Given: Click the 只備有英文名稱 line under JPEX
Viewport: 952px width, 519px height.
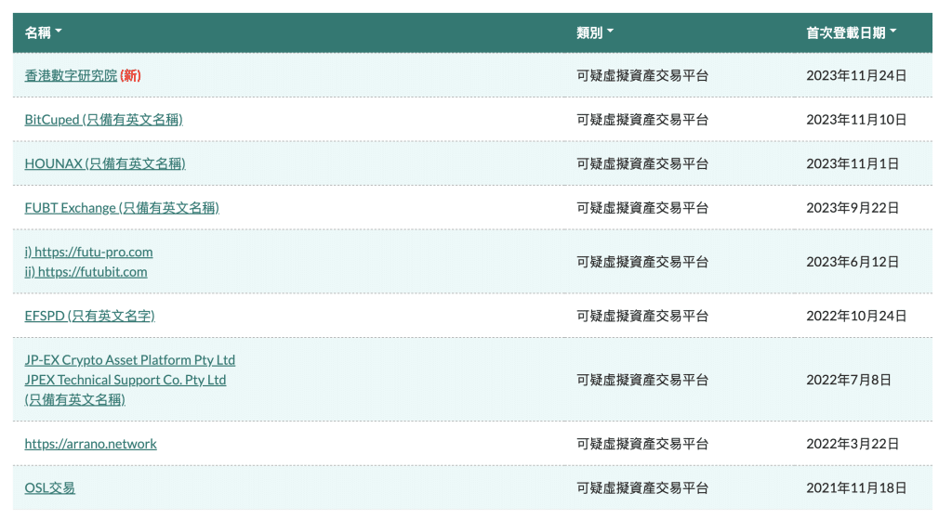Looking at the screenshot, I should pyautogui.click(x=74, y=399).
